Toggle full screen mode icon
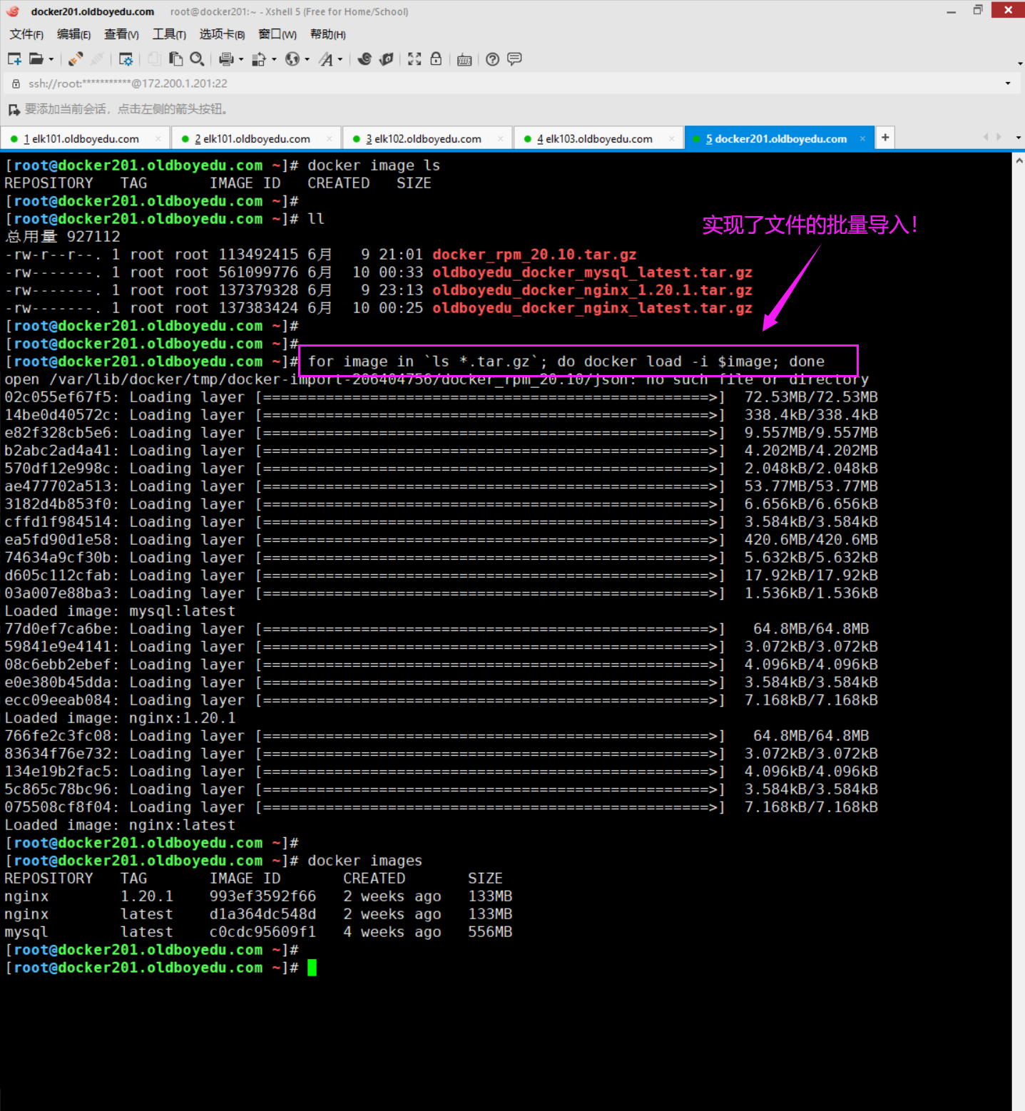 [x=414, y=59]
